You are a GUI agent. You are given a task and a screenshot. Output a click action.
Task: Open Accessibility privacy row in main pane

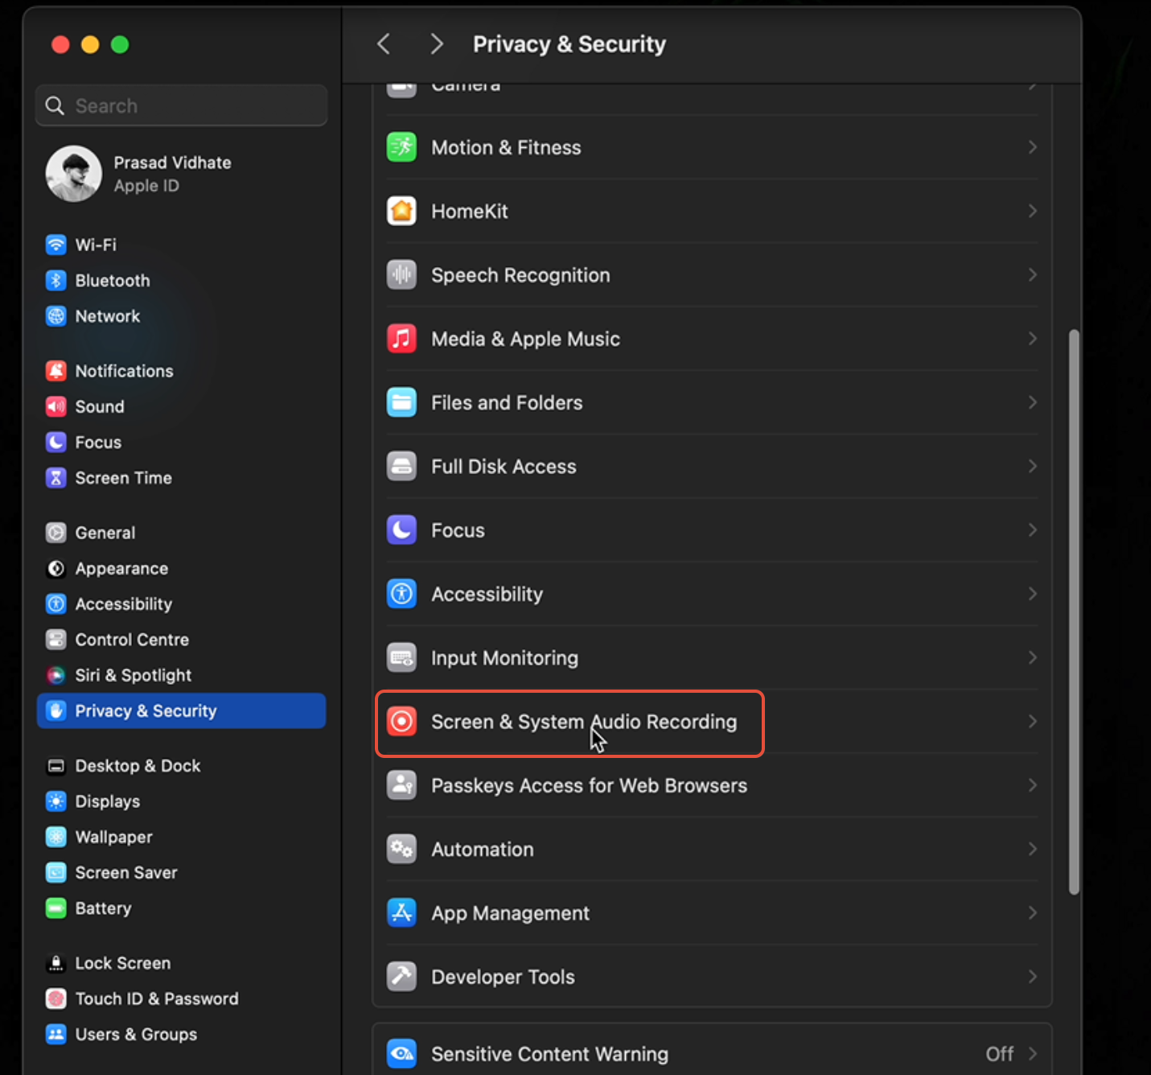pyautogui.click(x=712, y=594)
